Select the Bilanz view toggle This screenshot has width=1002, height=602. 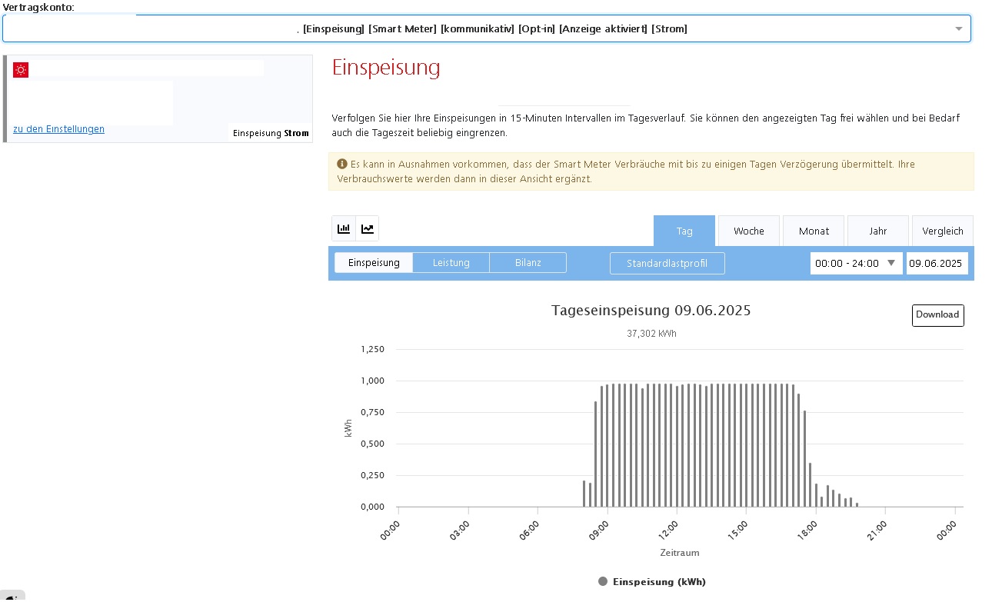tap(528, 263)
